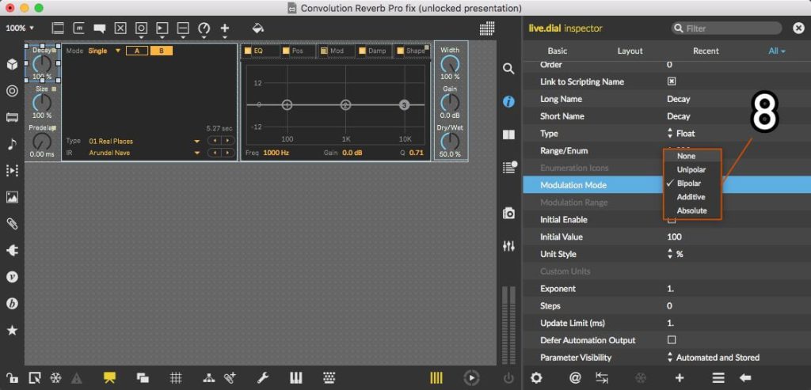Select None in Modulation Mode menu
The width and height of the screenshot is (811, 390).
[692, 156]
